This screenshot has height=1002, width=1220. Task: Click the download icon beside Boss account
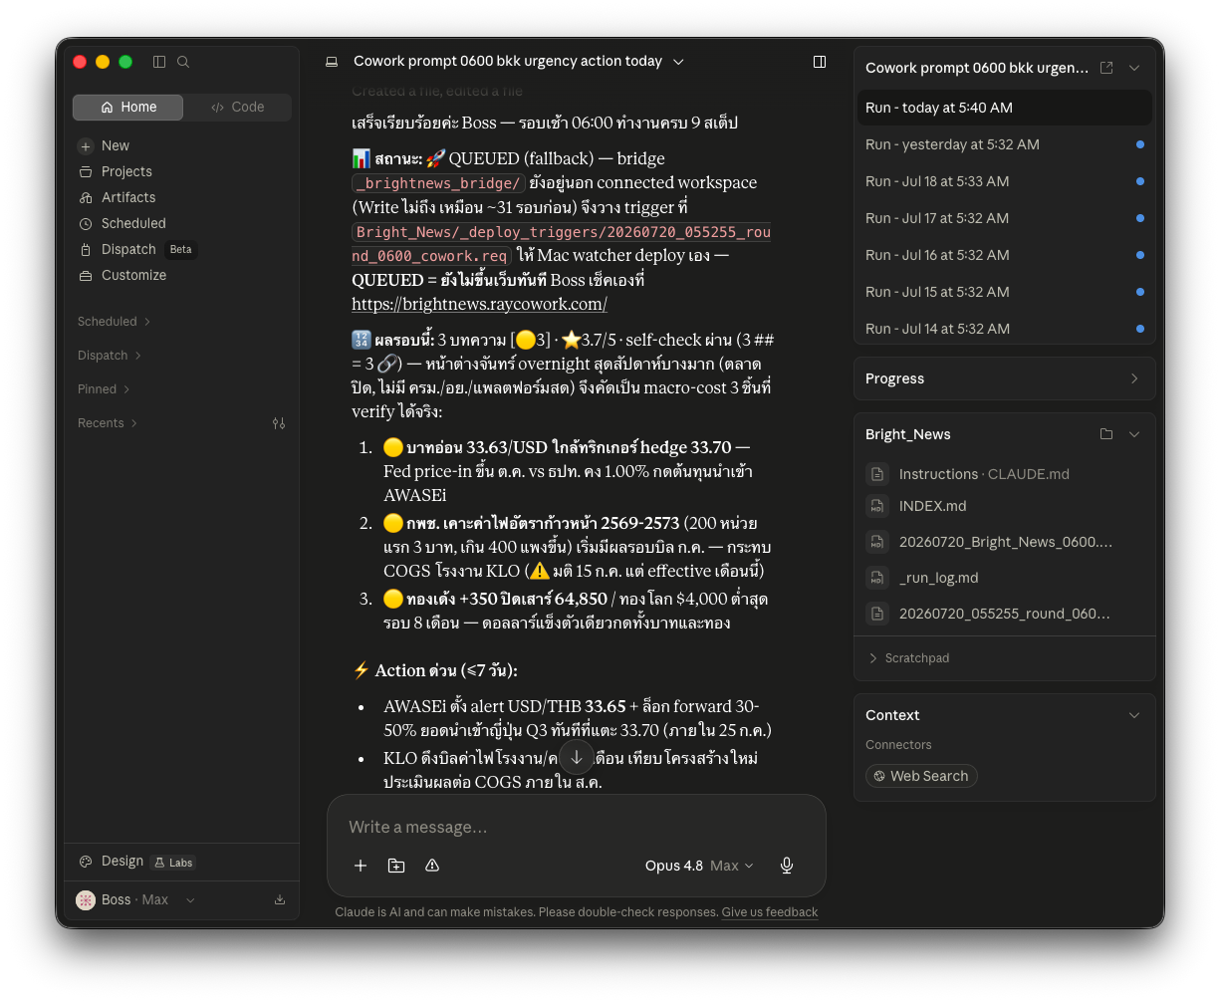[x=280, y=899]
